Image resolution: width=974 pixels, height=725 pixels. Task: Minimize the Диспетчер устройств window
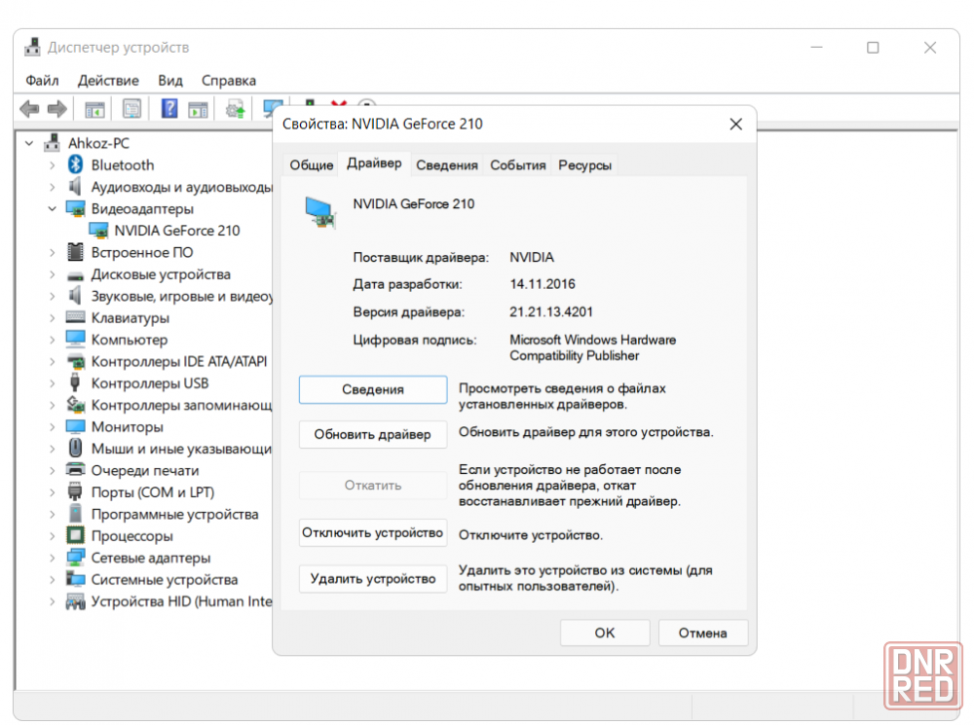coord(816,48)
